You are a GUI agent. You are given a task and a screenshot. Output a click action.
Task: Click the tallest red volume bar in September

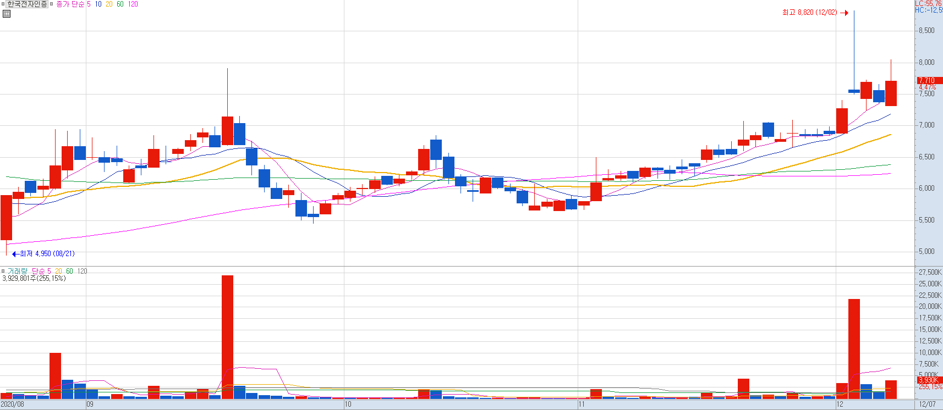click(x=227, y=337)
